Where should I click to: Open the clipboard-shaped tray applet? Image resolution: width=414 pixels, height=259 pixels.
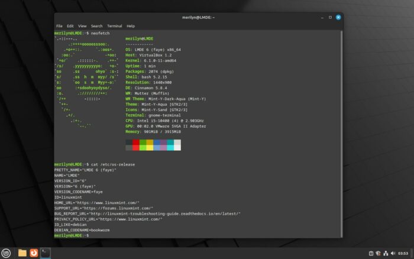[x=371, y=253]
